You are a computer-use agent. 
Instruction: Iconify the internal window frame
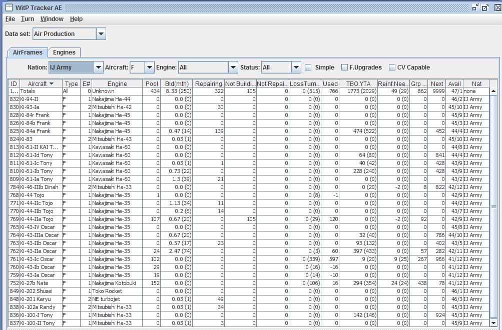[476, 7]
